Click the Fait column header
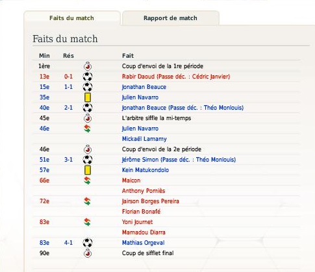The image size is (315, 272). click(x=128, y=56)
